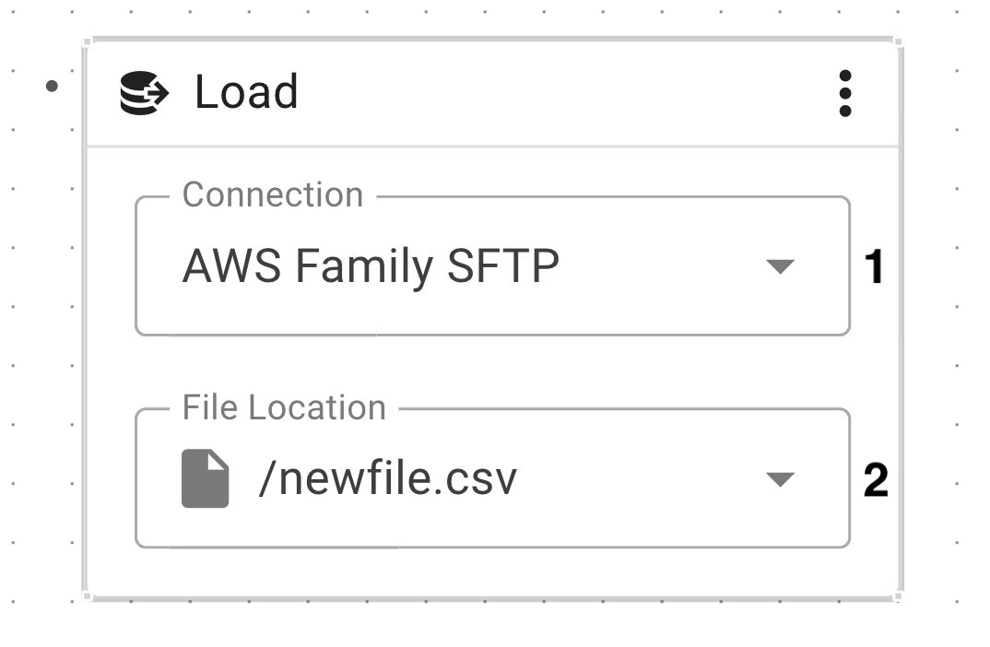Click the Load node title text
The width and height of the screenshot is (990, 647).
coord(246,92)
